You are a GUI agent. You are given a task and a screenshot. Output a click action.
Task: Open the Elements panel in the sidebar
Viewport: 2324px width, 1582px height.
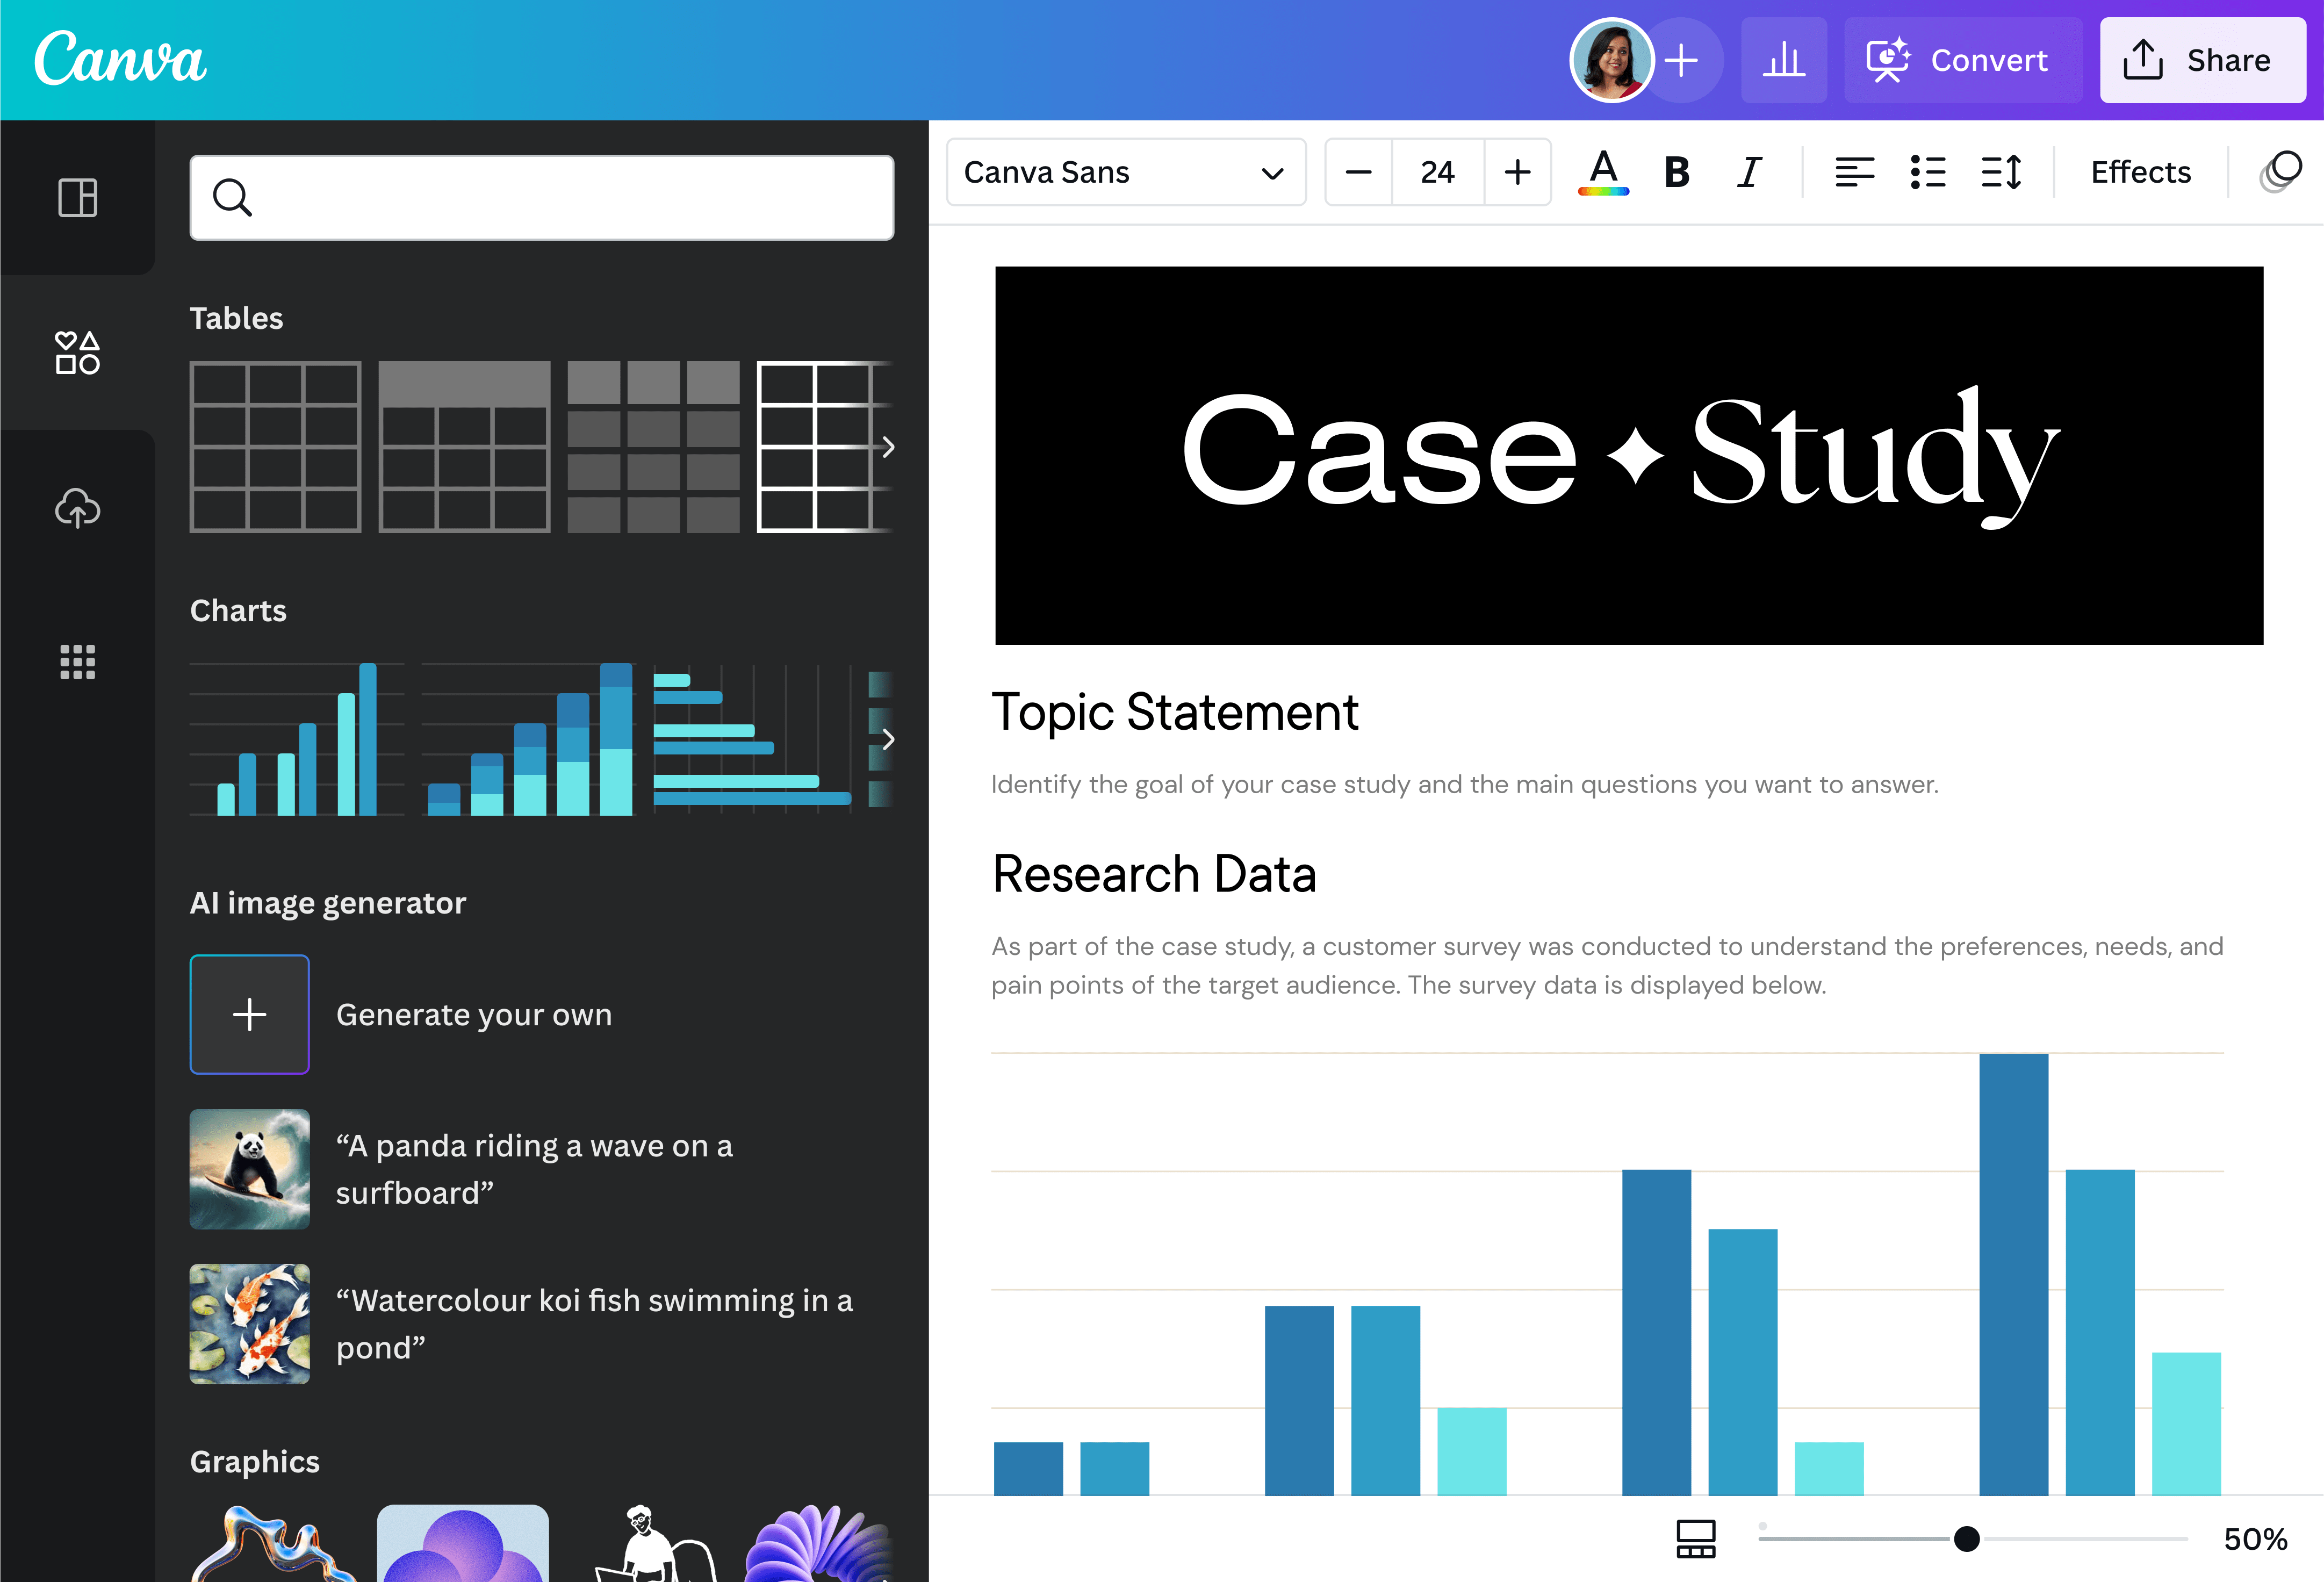77,352
